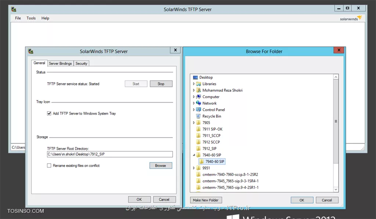Close the Browse For Folder dialog

click(x=339, y=50)
